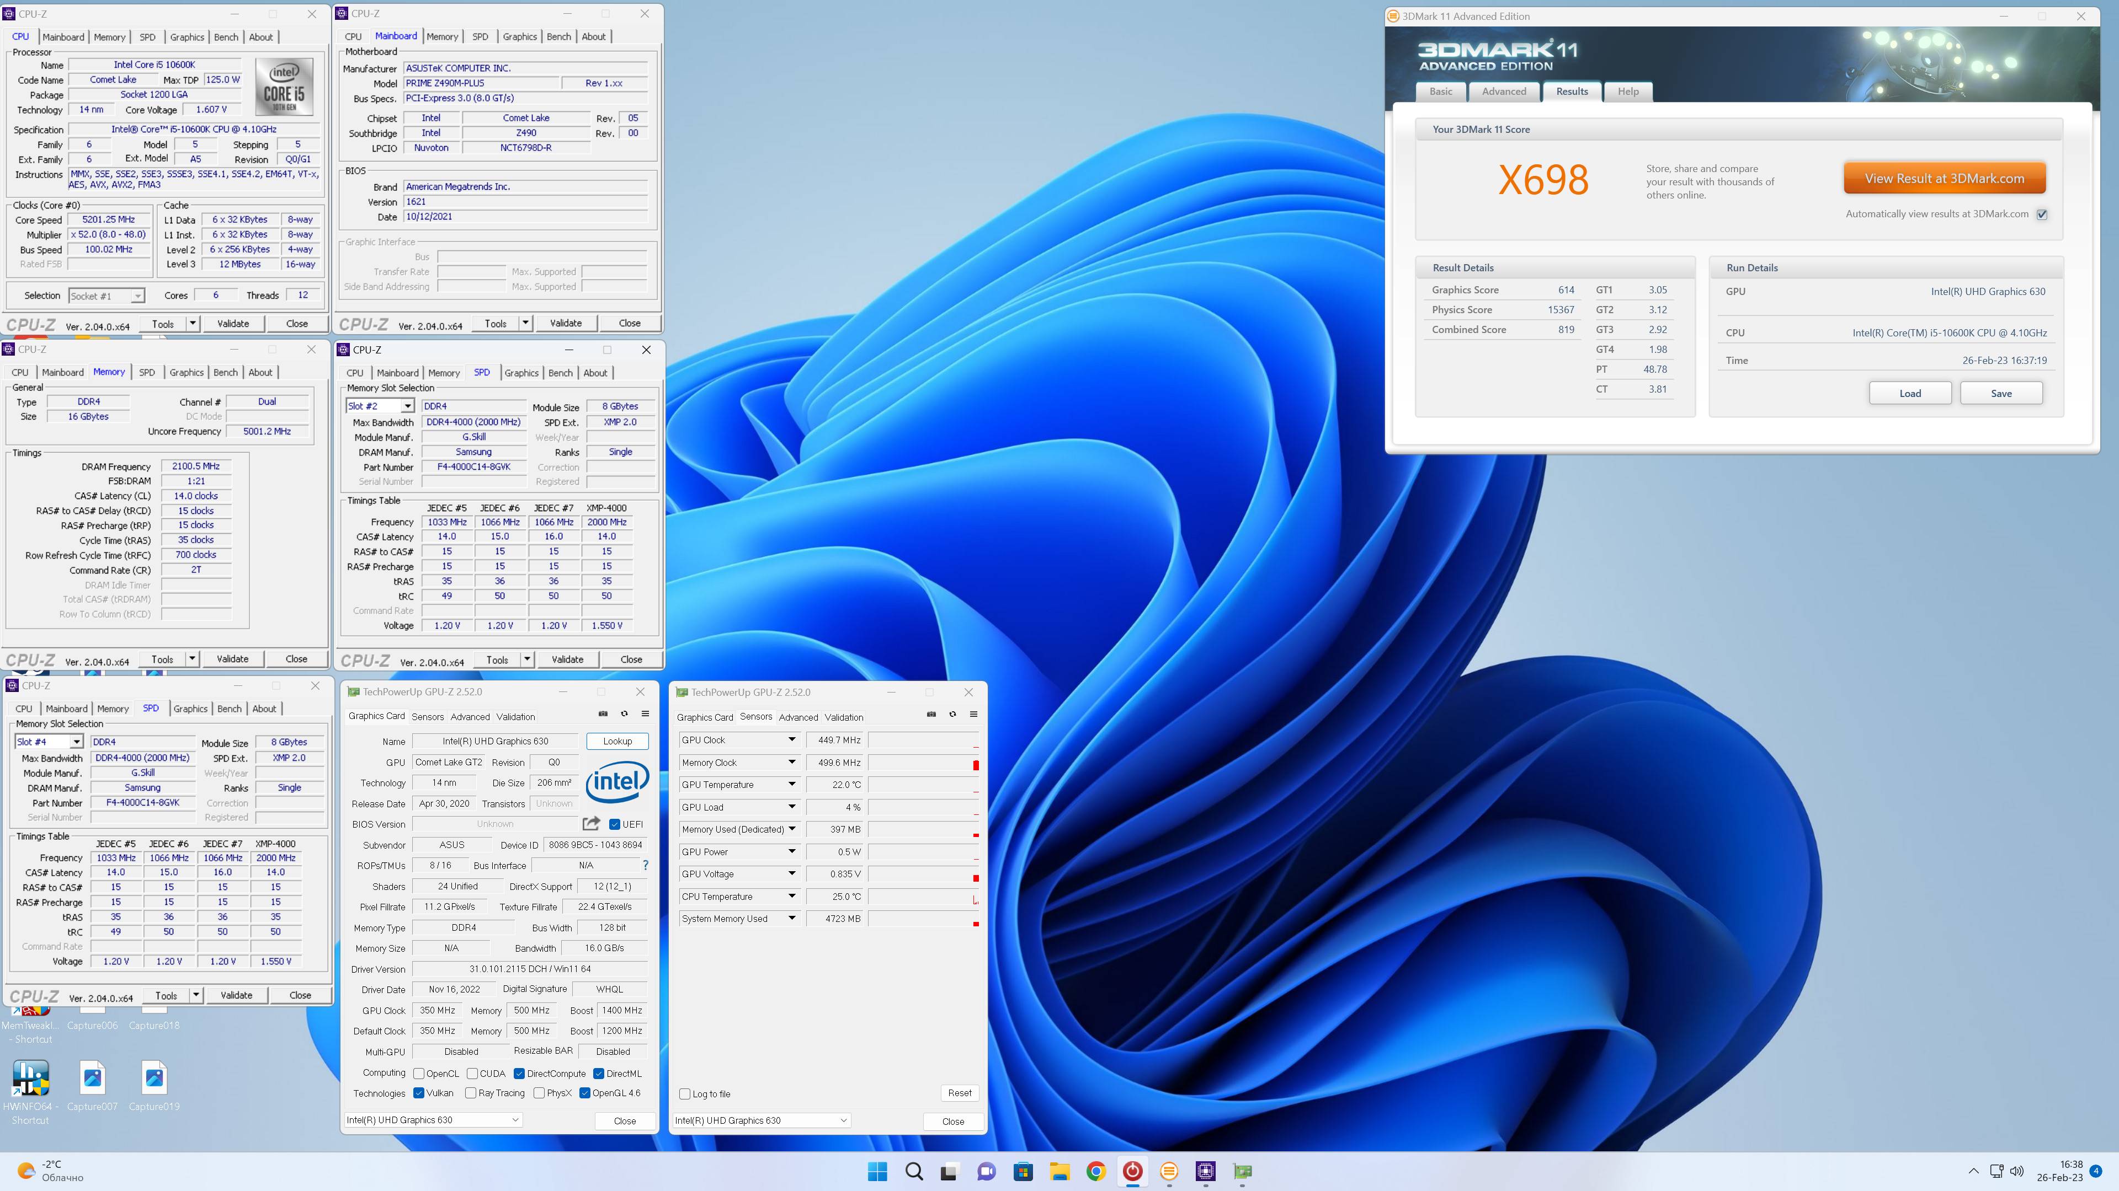Toggle the UEFI checkbox in GPU-Z
The image size is (2119, 1191).
pyautogui.click(x=615, y=824)
